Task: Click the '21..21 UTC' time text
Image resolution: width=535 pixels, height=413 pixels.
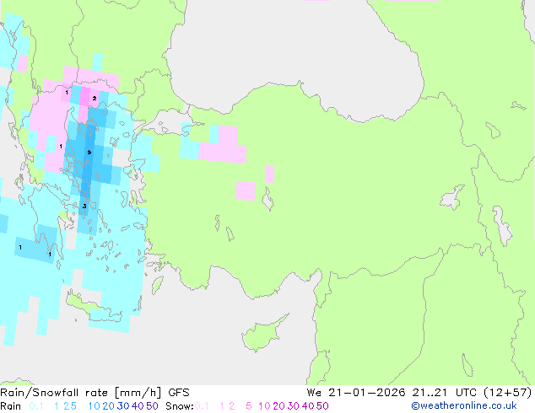Action: point(446,393)
